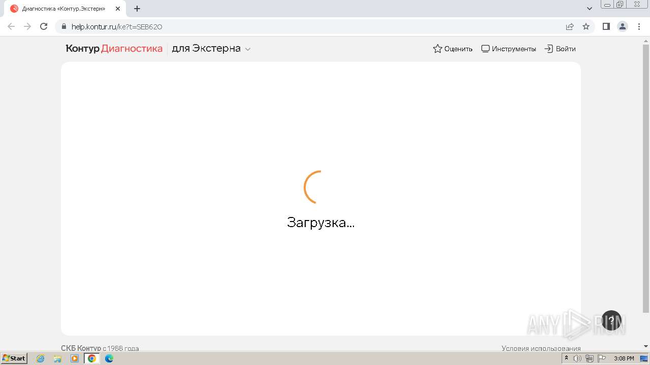The height and width of the screenshot is (365, 650).
Task: Open the Windows Start menu
Action: (14, 358)
